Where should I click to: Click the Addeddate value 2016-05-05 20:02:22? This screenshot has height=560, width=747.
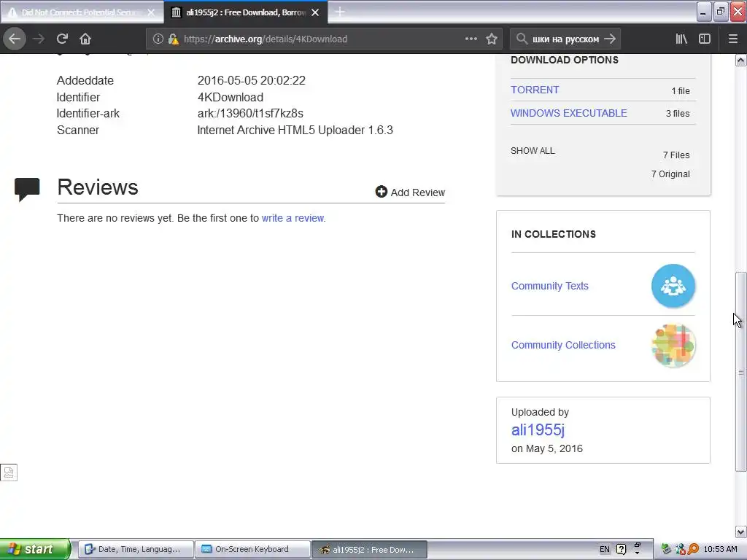(x=252, y=80)
